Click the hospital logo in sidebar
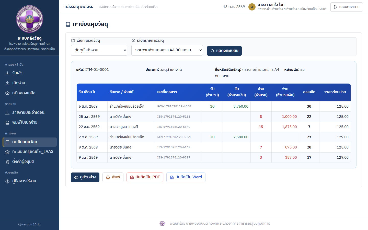Screen dimensions: 368x230 [30, 19]
